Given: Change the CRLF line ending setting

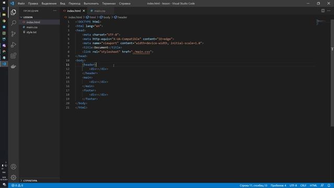Looking at the screenshot, I should [303, 185].
